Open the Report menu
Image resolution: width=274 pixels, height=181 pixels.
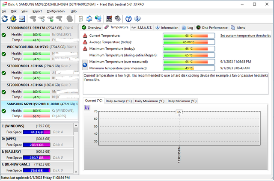click(37, 11)
